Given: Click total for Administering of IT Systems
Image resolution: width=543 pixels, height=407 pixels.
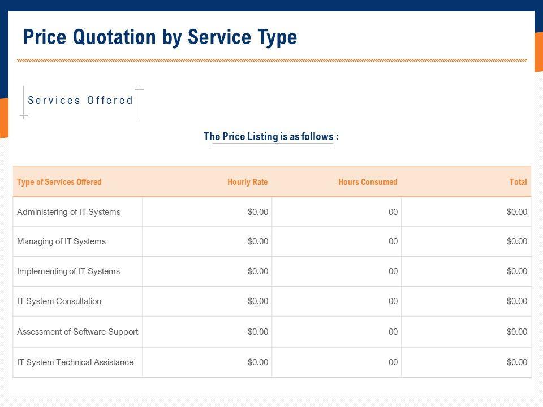Looking at the screenshot, I should point(517,212).
